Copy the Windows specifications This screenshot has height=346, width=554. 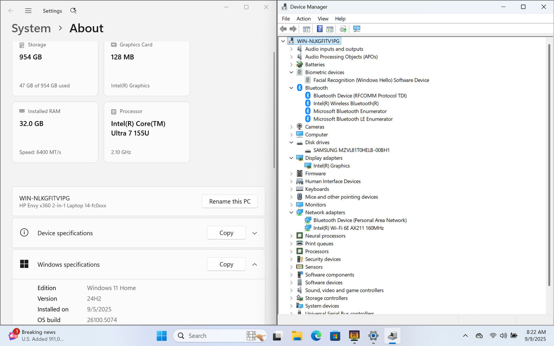226,264
